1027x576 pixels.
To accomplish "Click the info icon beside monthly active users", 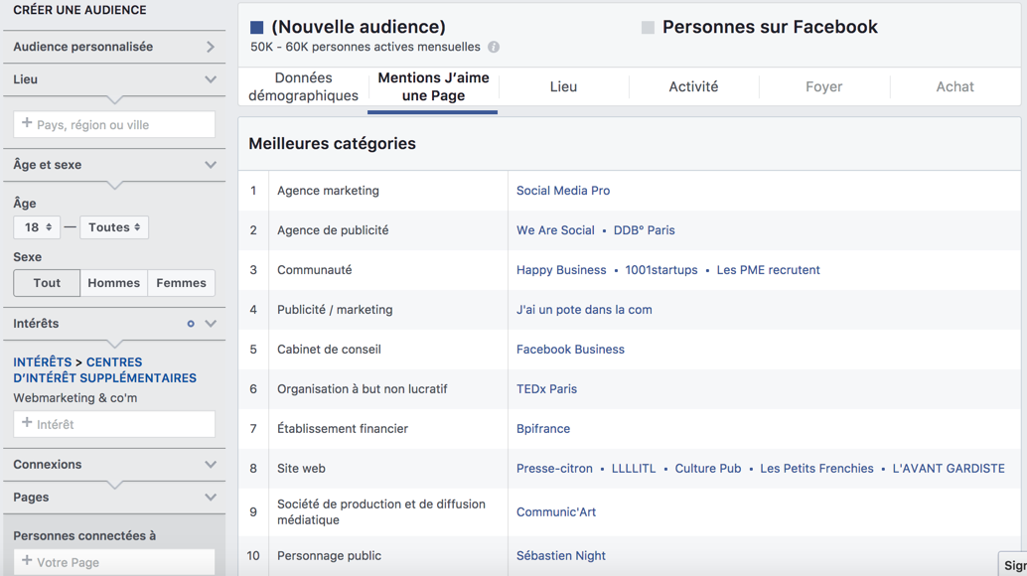I will (x=494, y=47).
